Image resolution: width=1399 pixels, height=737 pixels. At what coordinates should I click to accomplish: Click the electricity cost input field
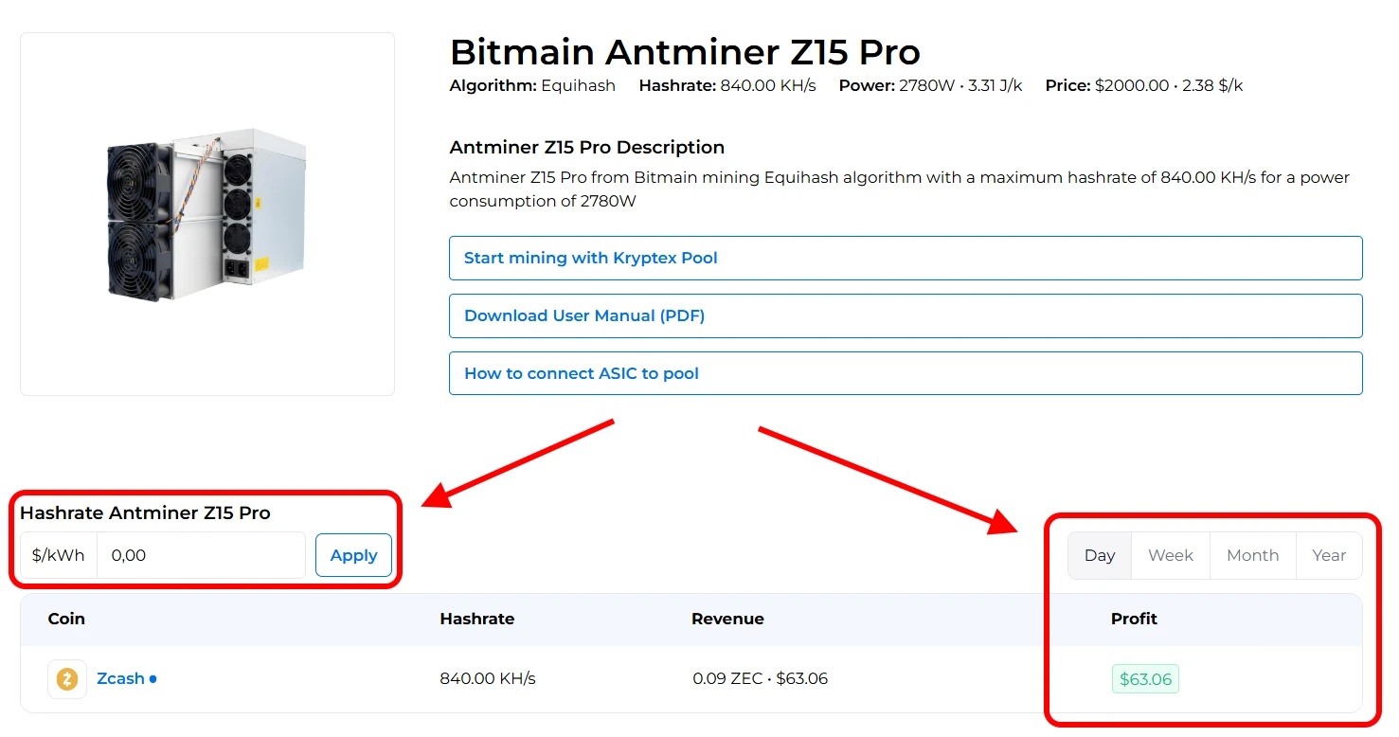point(201,556)
